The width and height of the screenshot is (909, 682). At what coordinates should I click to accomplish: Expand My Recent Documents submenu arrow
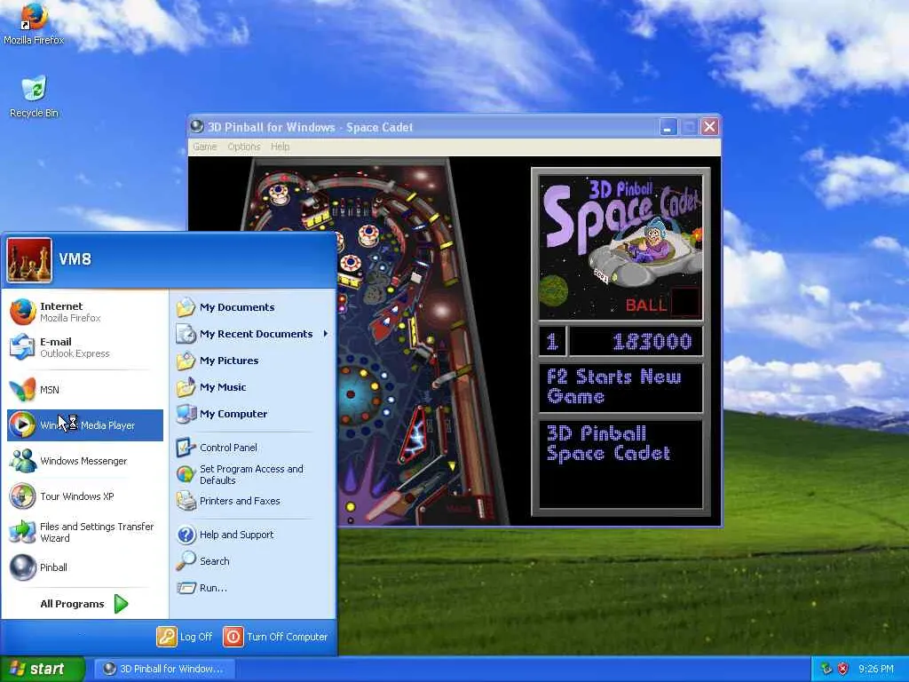[x=326, y=334]
